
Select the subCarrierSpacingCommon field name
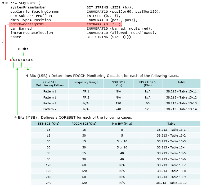pos(35,12)
